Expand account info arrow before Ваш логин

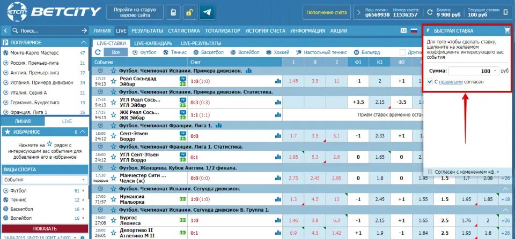[358, 12]
